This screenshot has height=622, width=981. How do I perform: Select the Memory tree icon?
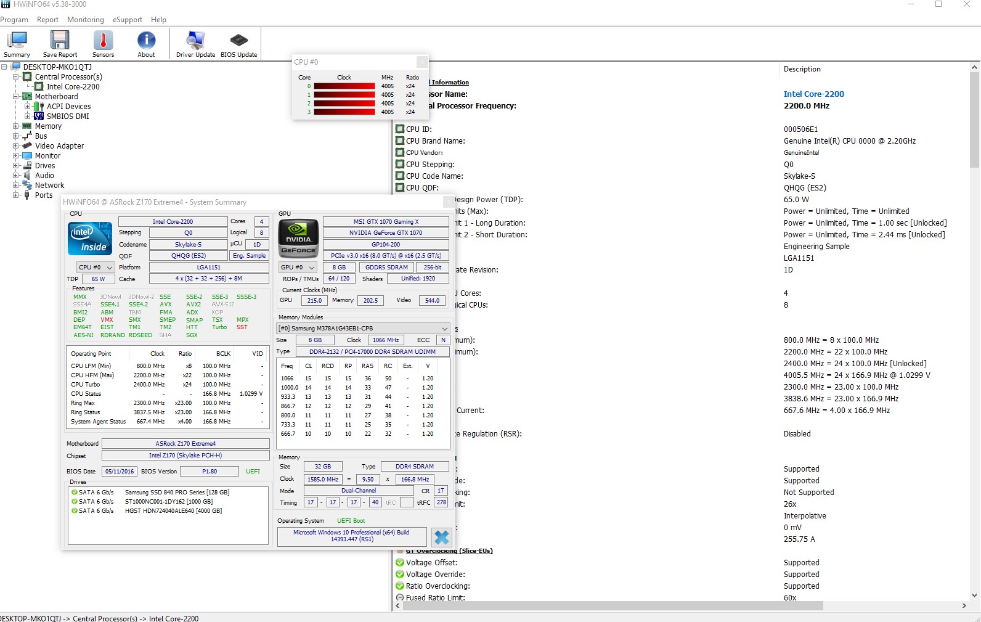point(27,126)
